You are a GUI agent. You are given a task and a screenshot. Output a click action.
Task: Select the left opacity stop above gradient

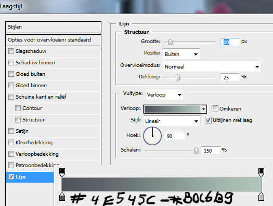click(62, 172)
